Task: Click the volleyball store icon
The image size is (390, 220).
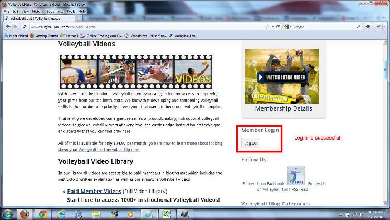Action: [296, 176]
